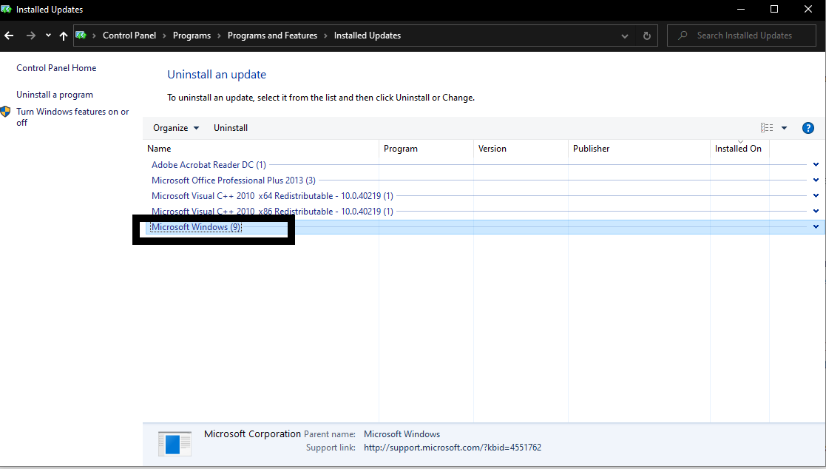
Task: Open the More options view dropdown arrow
Action: click(x=784, y=127)
